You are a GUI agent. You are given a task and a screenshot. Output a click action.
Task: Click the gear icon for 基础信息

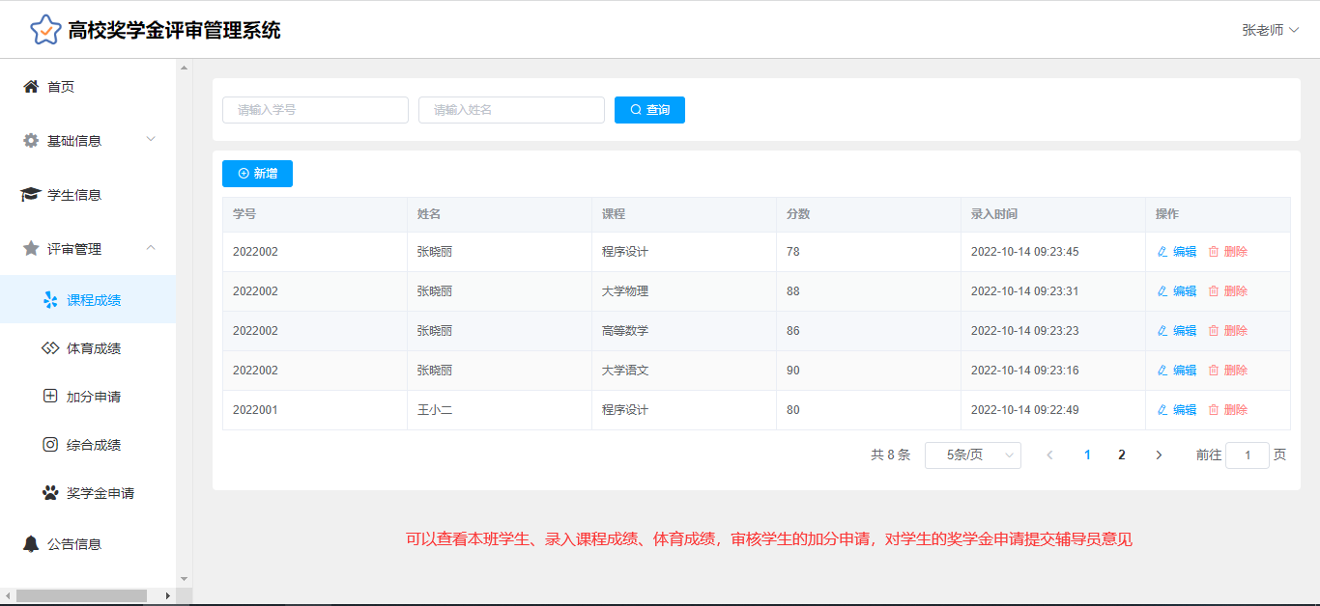31,141
